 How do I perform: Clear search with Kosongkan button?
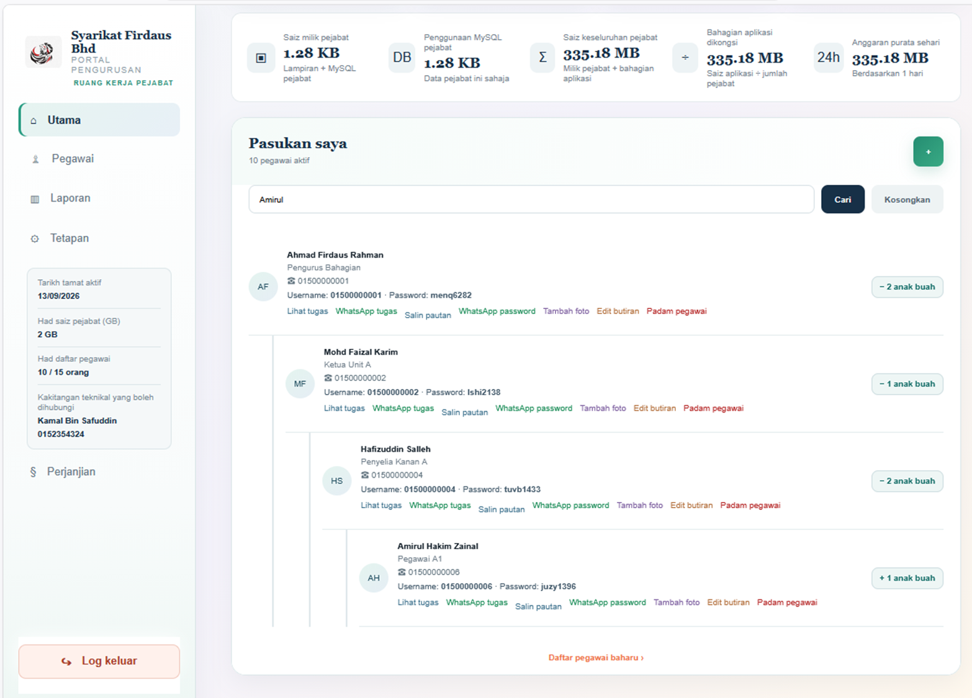tap(907, 199)
